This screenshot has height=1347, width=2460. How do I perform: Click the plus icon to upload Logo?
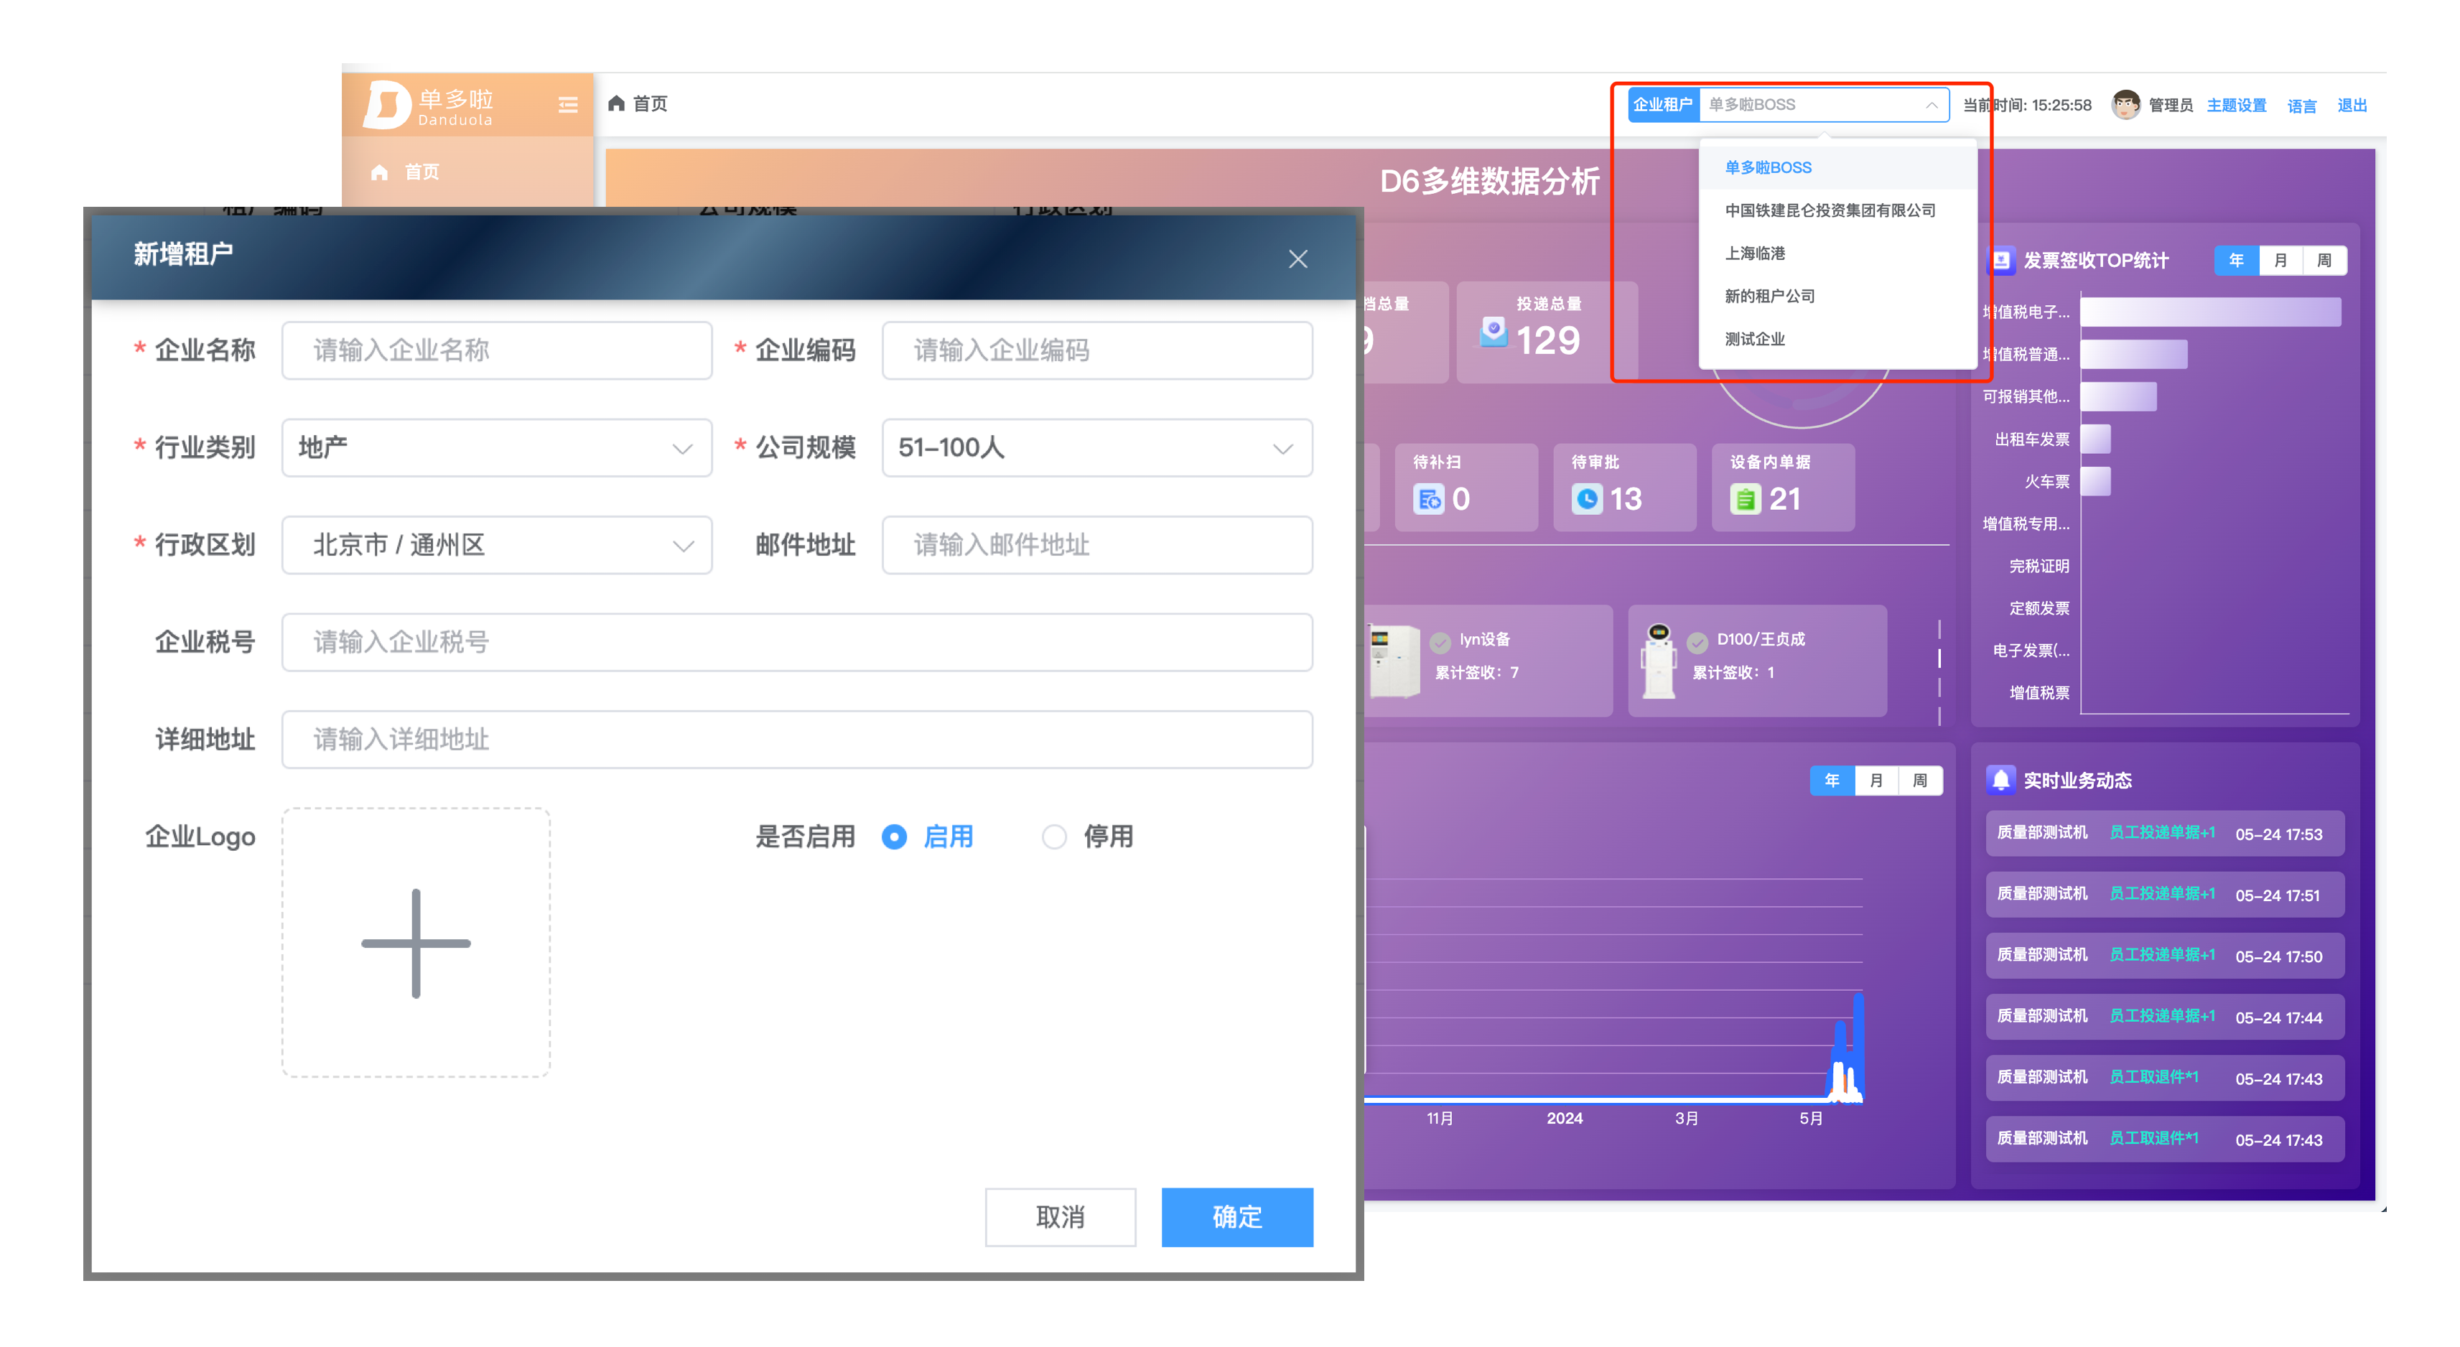(x=416, y=942)
